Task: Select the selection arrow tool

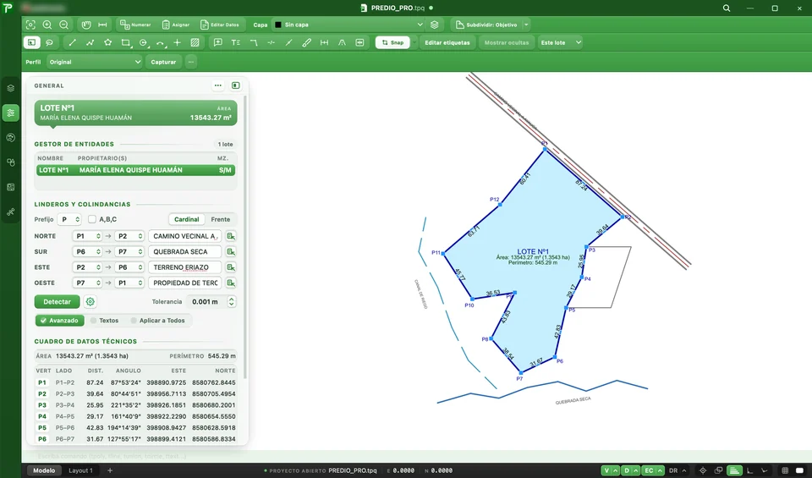Action: [x=31, y=42]
